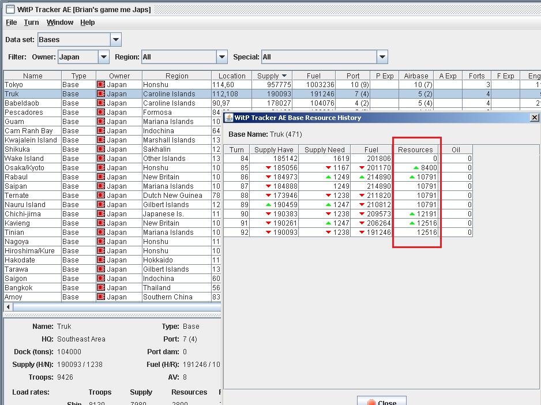Click turn 92 red down arrow in Fuel
The height and width of the screenshot is (405, 541).
(x=362, y=232)
